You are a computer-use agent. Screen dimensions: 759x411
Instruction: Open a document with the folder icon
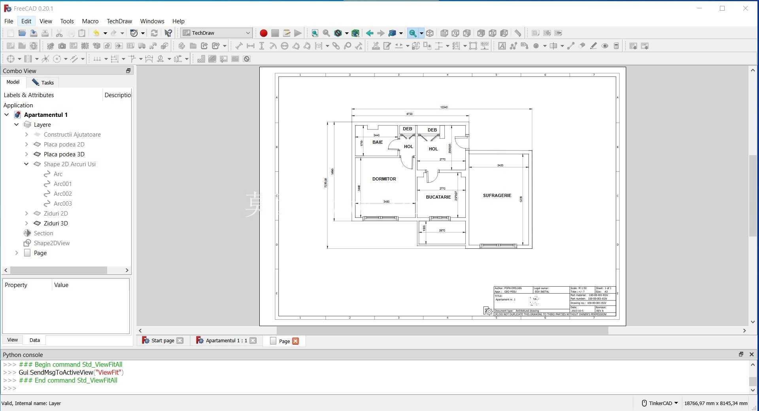point(22,33)
